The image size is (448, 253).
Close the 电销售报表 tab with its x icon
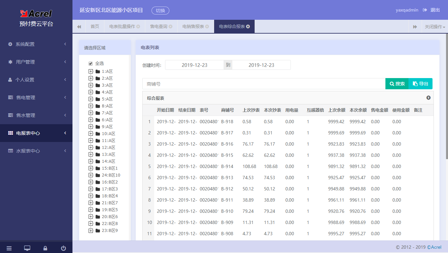[207, 26]
